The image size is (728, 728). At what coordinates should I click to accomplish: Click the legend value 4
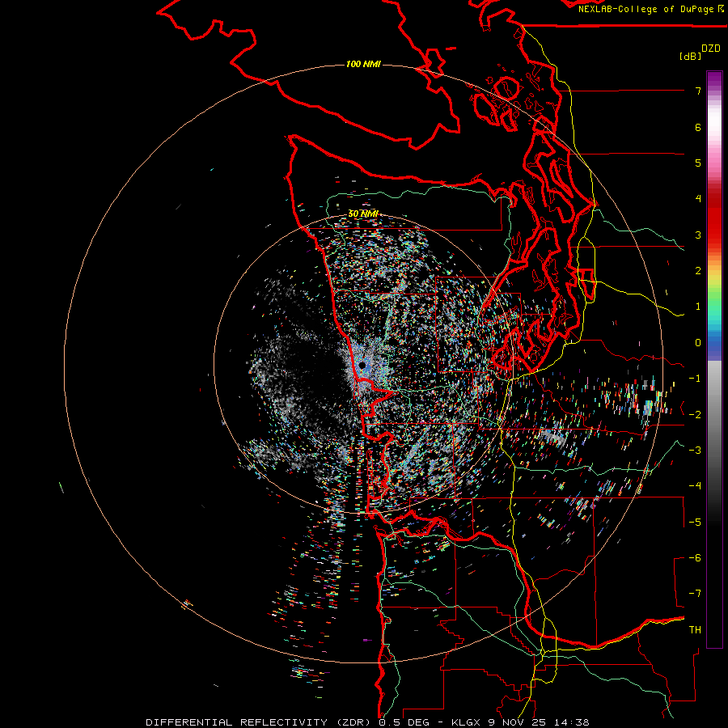tap(698, 199)
